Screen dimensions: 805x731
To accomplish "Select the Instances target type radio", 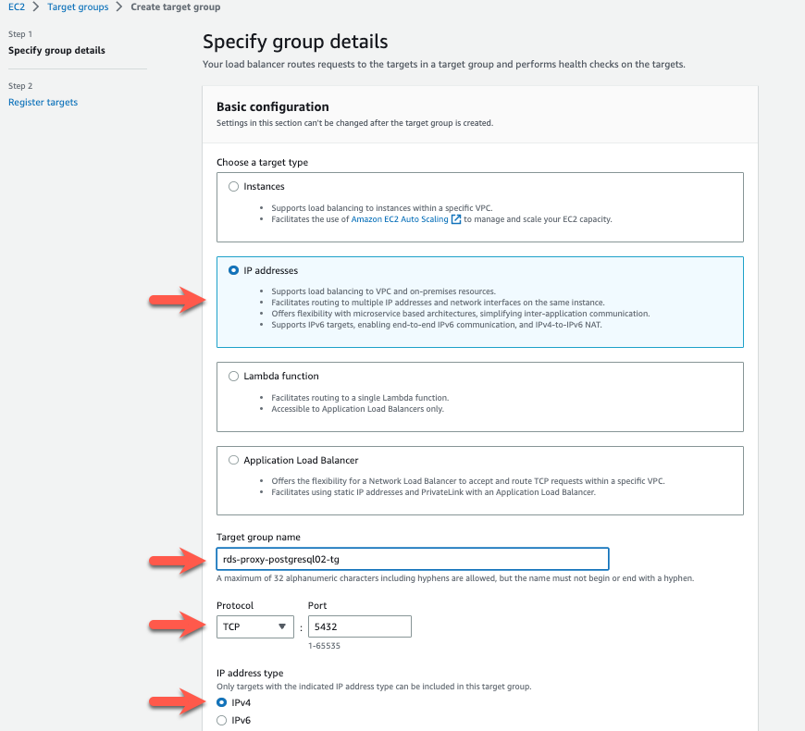I will tap(233, 187).
